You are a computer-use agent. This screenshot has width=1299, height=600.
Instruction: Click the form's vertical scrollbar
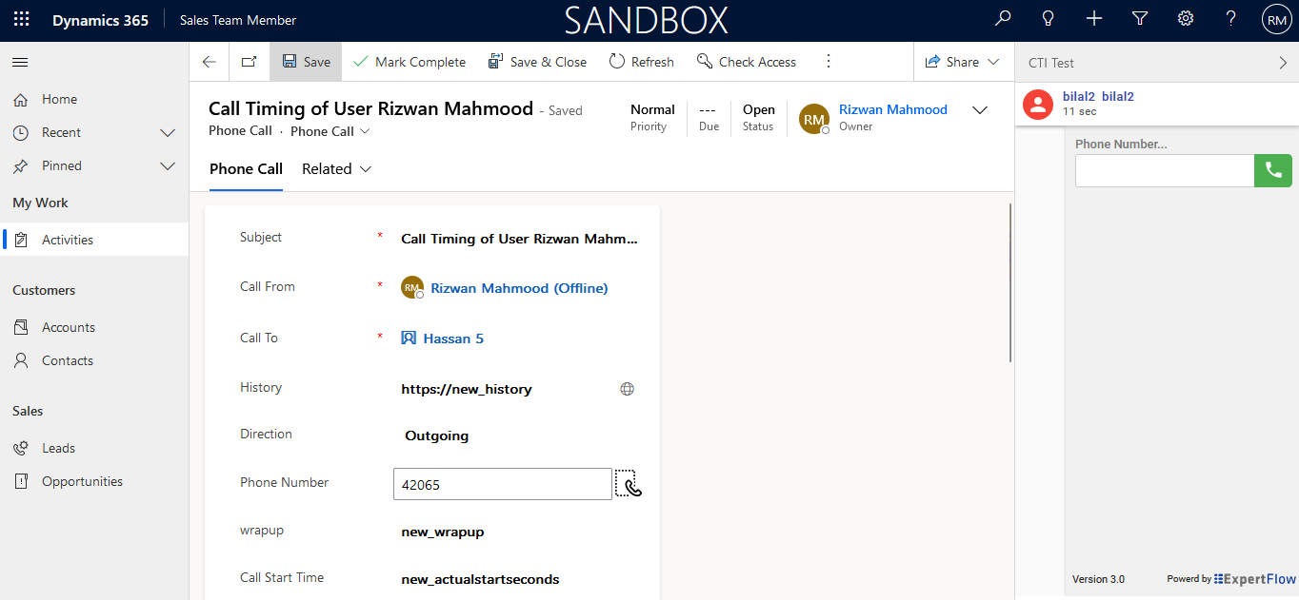point(1010,285)
